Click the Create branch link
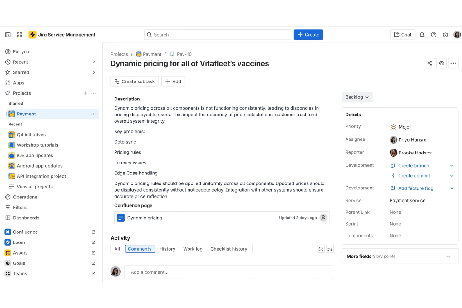This screenshot has width=462, height=308. pos(414,166)
